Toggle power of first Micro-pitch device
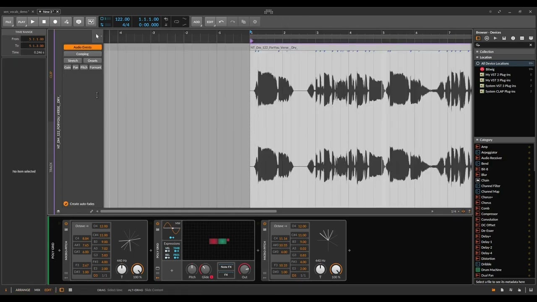This screenshot has width=537, height=302. pos(66,224)
